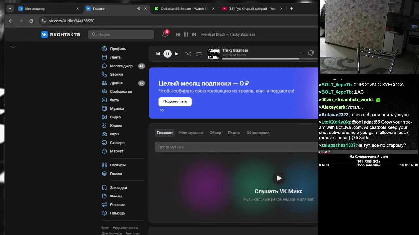Image resolution: width=419 pixels, height=235 pixels.
Task: Switch to Моя музыка tab
Action: click(191, 133)
